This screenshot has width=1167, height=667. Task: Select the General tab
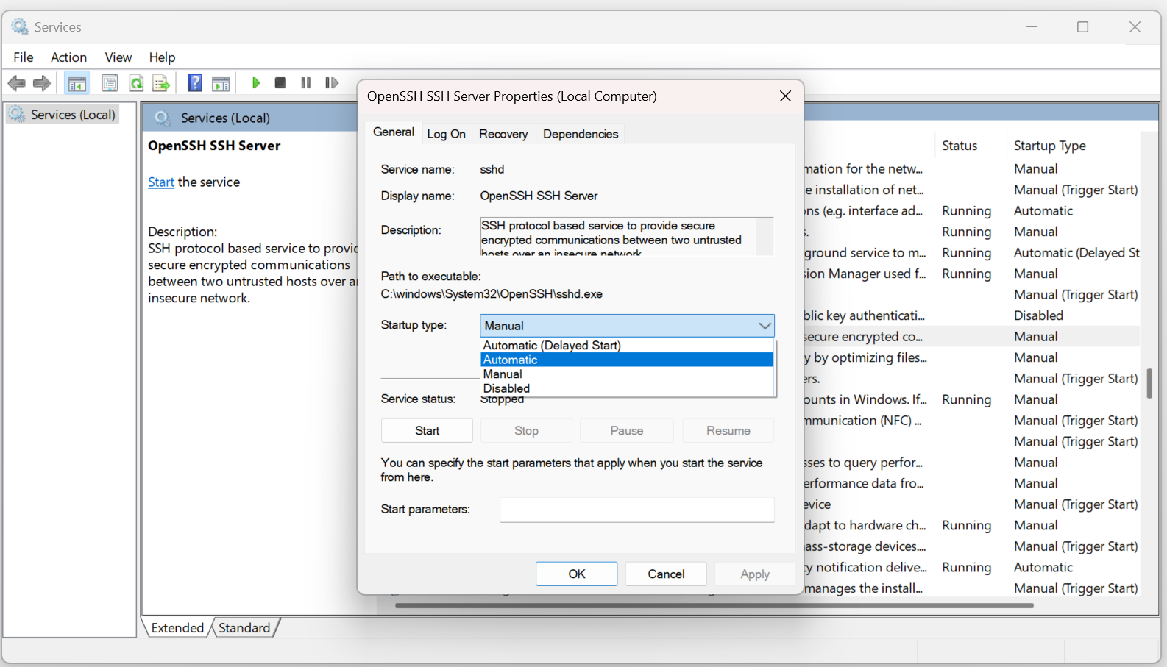[x=394, y=132]
